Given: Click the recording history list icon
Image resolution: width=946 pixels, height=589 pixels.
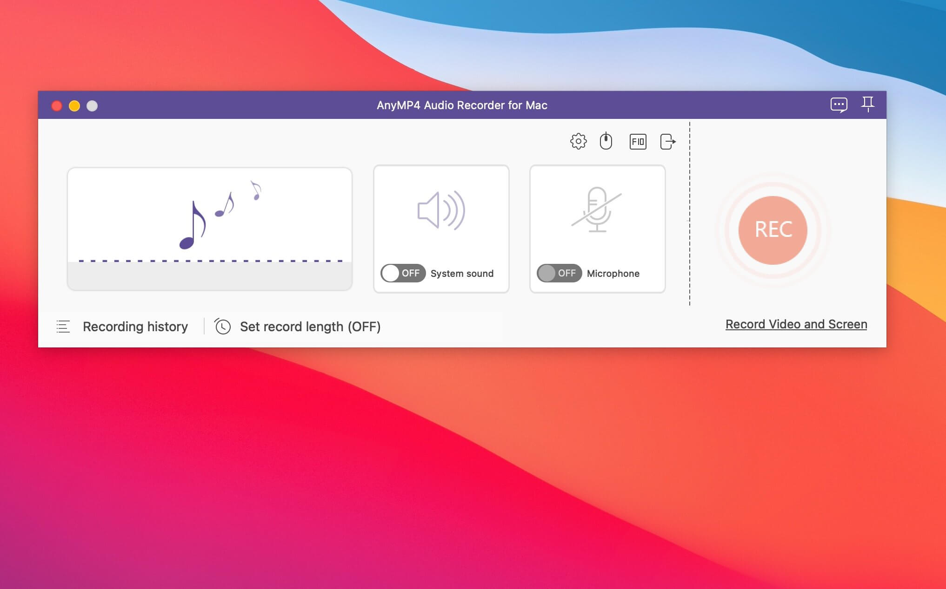Looking at the screenshot, I should (x=63, y=327).
